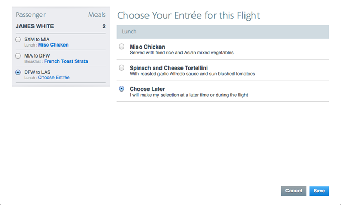341x205 pixels.
Task: Click the tortellini description with Alfredo sauce
Action: pos(192,74)
